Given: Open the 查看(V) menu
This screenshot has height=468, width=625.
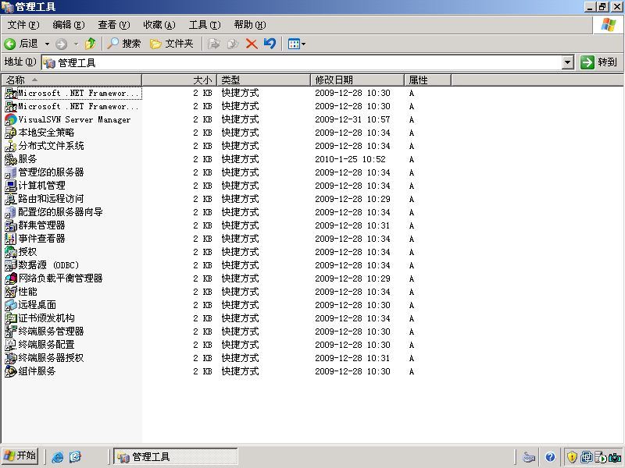Looking at the screenshot, I should tap(114, 25).
